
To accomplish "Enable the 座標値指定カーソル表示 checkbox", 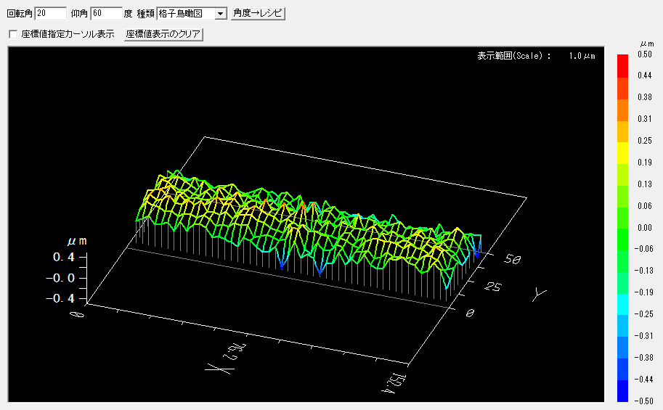I will tap(12, 34).
